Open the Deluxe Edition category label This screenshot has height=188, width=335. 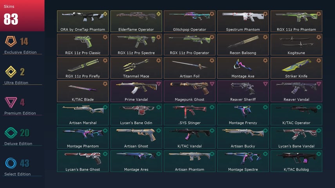tap(18, 144)
